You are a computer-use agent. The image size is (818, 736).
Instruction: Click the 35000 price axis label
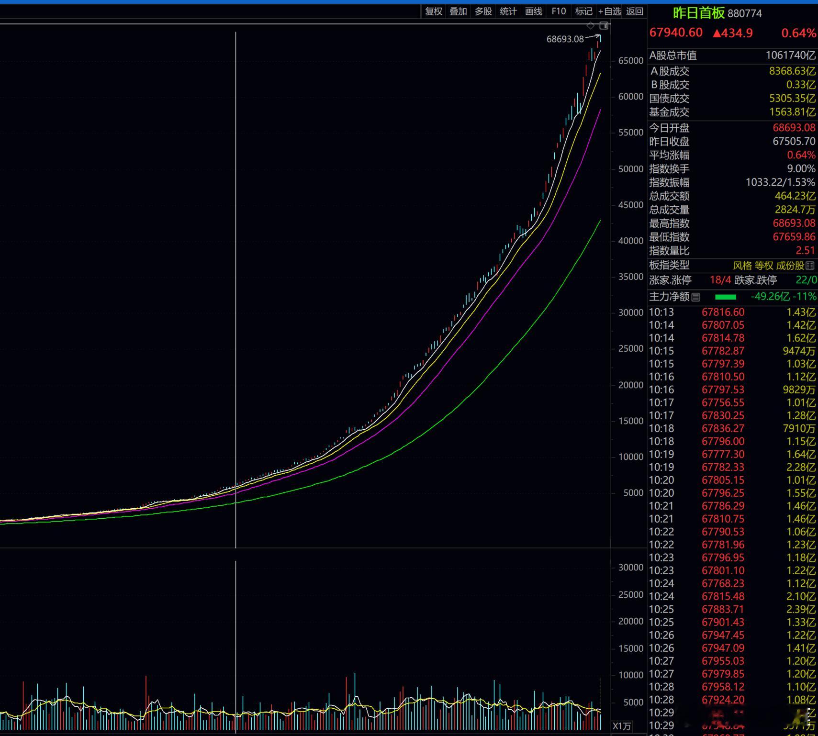[631, 277]
